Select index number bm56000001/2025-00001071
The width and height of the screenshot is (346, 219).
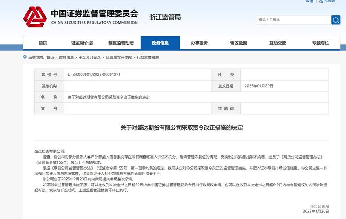pos(94,74)
